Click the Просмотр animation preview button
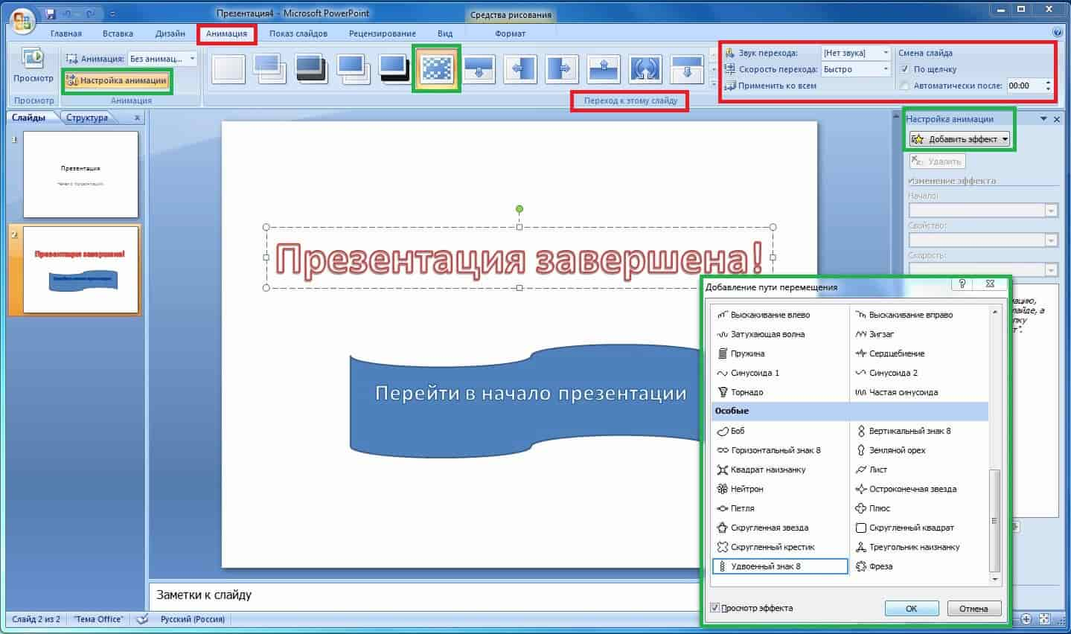 [x=33, y=65]
